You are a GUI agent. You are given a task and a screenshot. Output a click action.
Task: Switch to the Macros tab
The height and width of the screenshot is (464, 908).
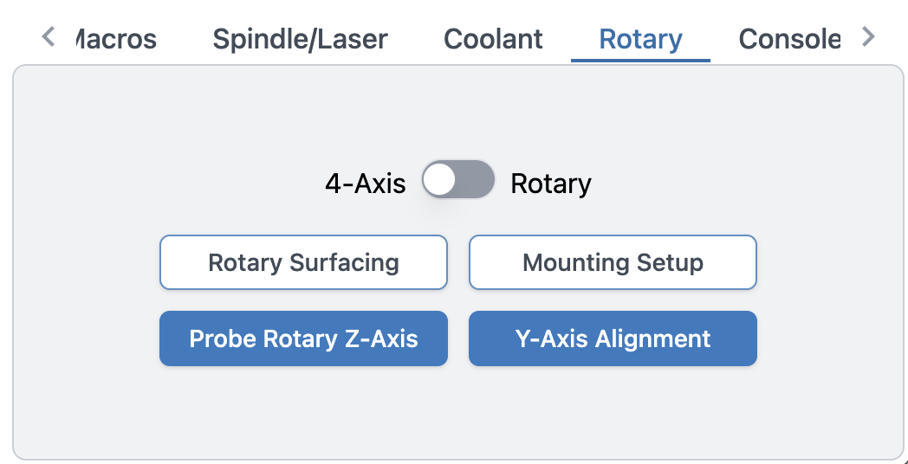pos(116,39)
